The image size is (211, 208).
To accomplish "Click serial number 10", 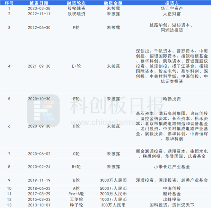I will point(9,188).
